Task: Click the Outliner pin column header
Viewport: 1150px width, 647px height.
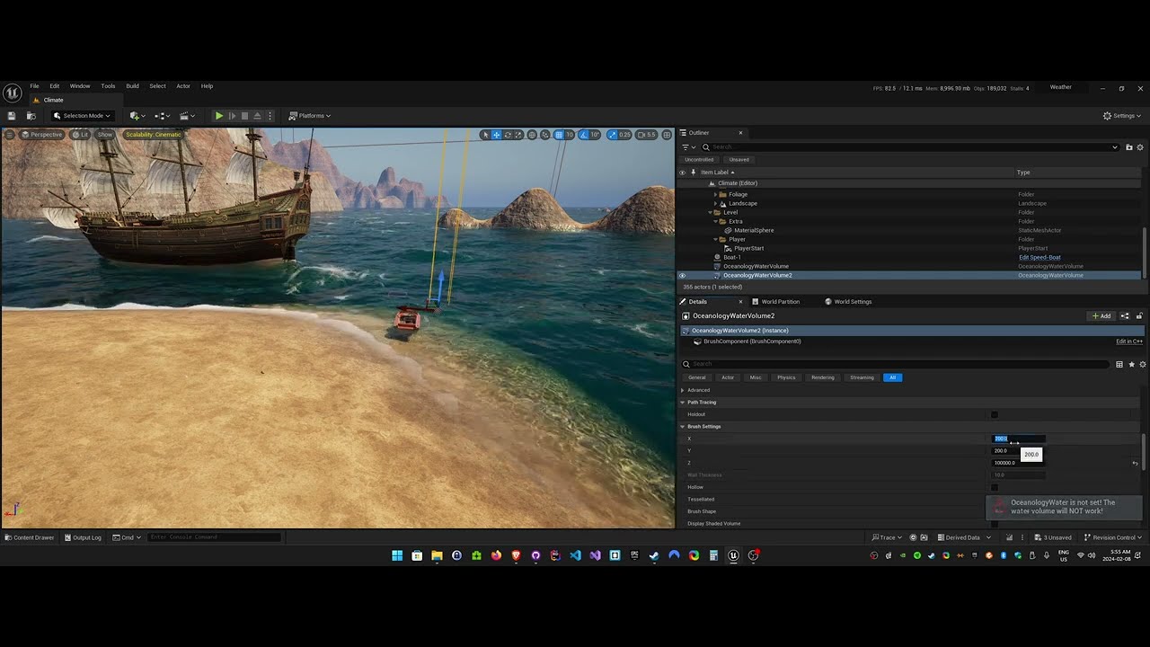Action: tap(693, 173)
